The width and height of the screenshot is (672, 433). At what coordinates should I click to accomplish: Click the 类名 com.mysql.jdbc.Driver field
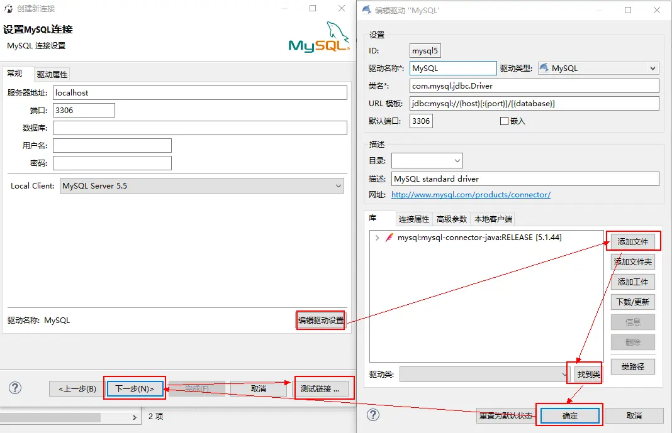tap(534, 85)
